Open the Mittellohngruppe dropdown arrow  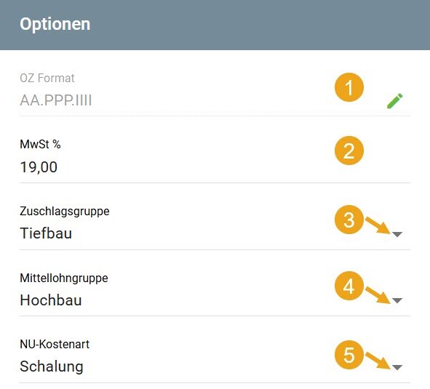pyautogui.click(x=397, y=300)
